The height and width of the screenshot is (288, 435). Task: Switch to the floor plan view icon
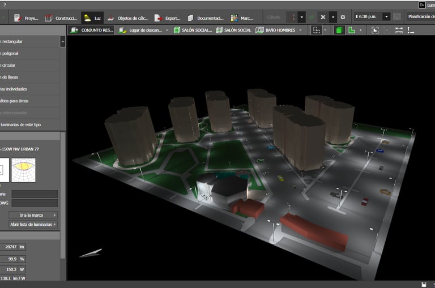(x=352, y=30)
